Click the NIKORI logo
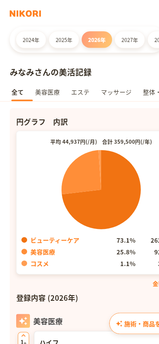Screen dimensions: 159x344 (25, 14)
